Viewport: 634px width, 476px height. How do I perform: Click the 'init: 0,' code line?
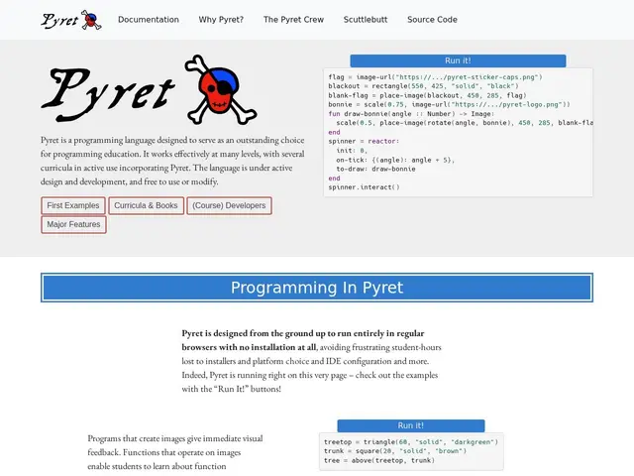[352, 151]
